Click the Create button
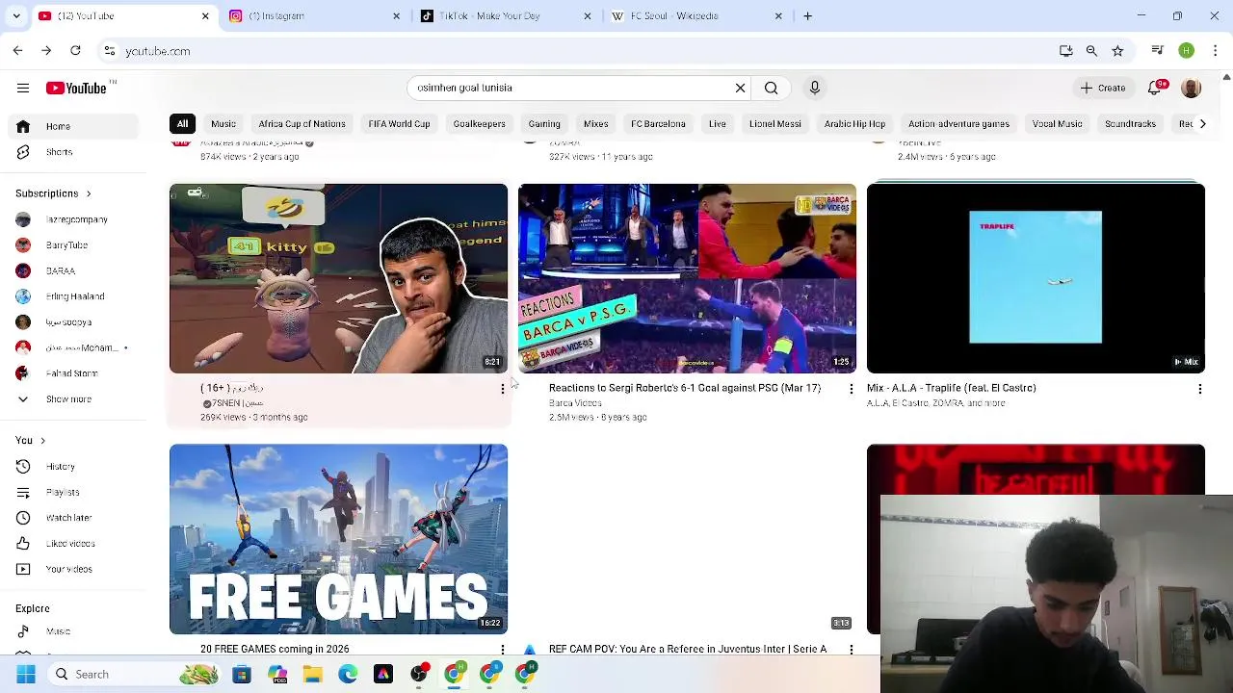Viewport: 1233px width, 693px height. point(1103,88)
